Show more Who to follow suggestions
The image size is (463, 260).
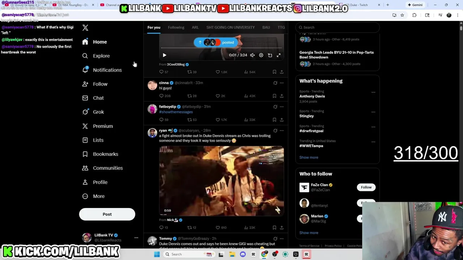(x=309, y=233)
